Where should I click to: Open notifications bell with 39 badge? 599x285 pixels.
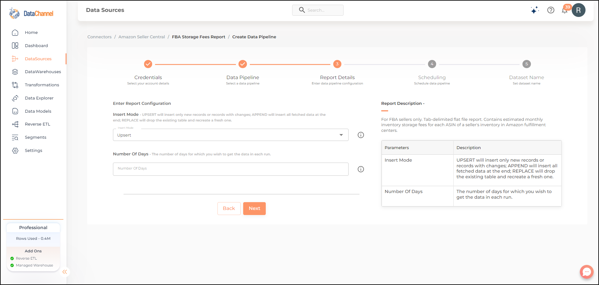565,9
